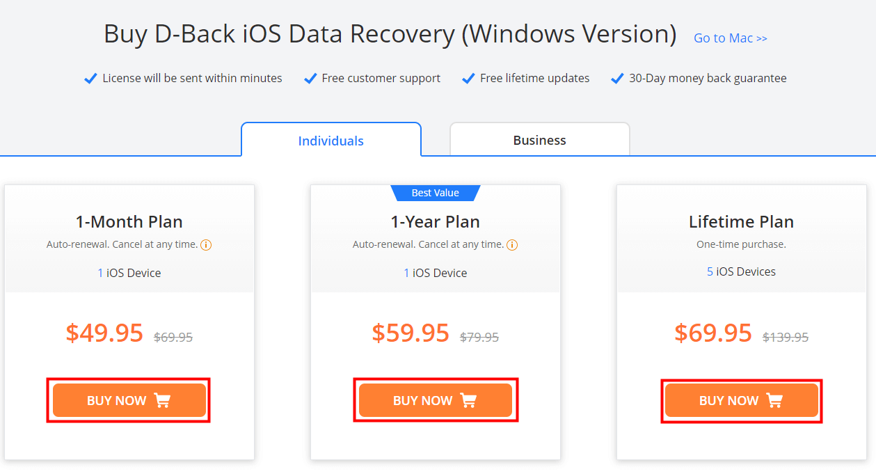The image size is (876, 474).
Task: Open the Go to Mac link
Action: (x=731, y=38)
